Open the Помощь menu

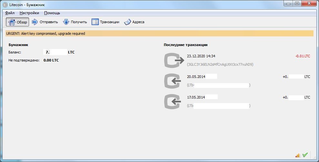coord(52,13)
